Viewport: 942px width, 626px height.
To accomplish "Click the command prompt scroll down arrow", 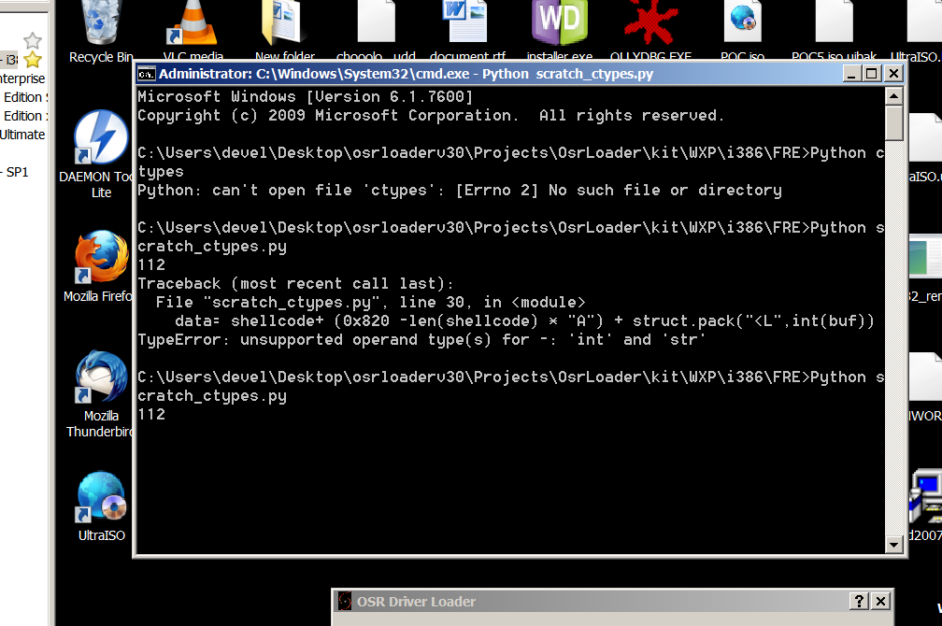I will click(893, 545).
